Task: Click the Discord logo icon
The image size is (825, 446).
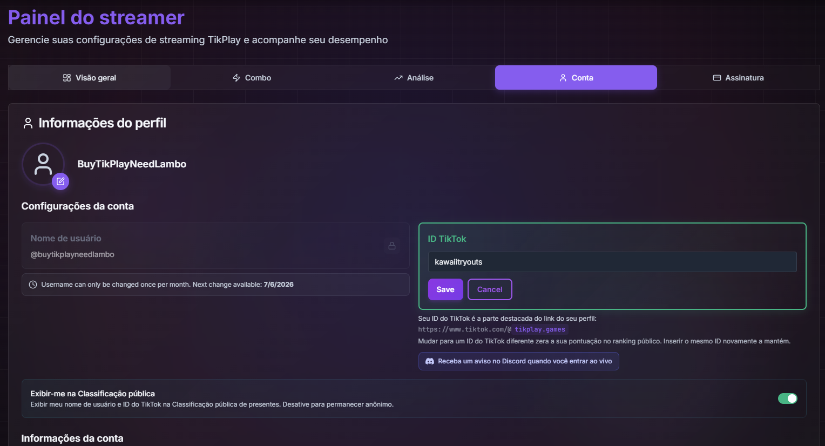Action: [x=430, y=361]
